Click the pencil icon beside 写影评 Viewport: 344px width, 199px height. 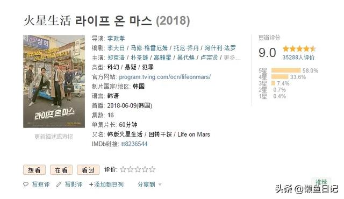59,184
